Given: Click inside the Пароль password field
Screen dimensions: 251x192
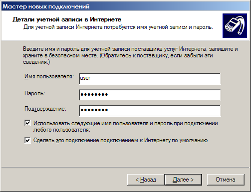Looking at the screenshot, I should tap(150, 95).
